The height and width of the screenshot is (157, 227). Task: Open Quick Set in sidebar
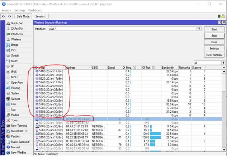[x=16, y=23]
